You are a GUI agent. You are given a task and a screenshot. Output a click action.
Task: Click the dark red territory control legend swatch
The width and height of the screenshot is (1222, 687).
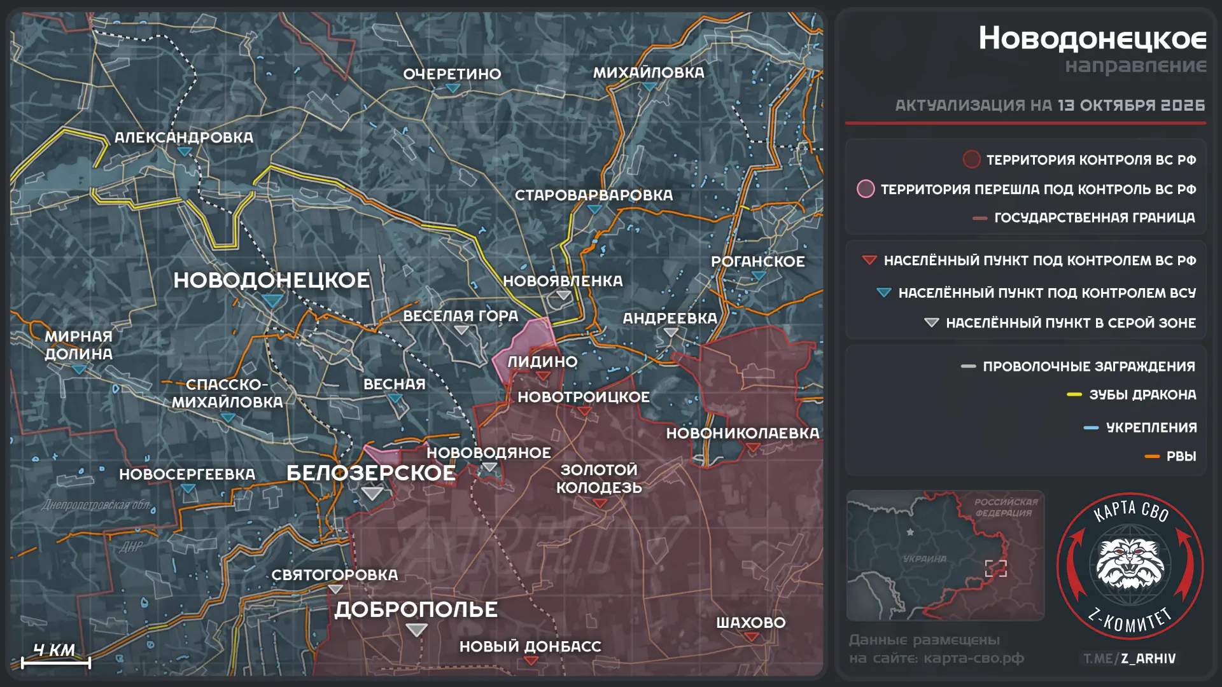tap(971, 159)
